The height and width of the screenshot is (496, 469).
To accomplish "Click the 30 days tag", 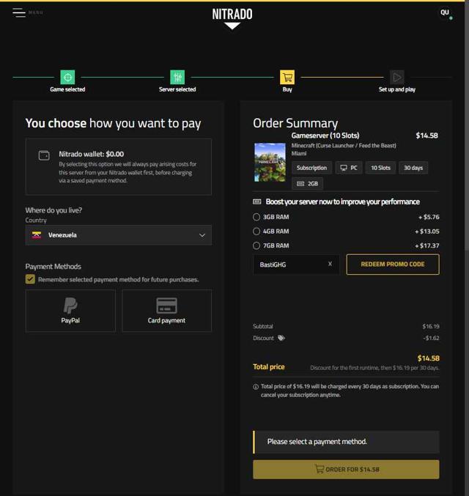I will [413, 168].
